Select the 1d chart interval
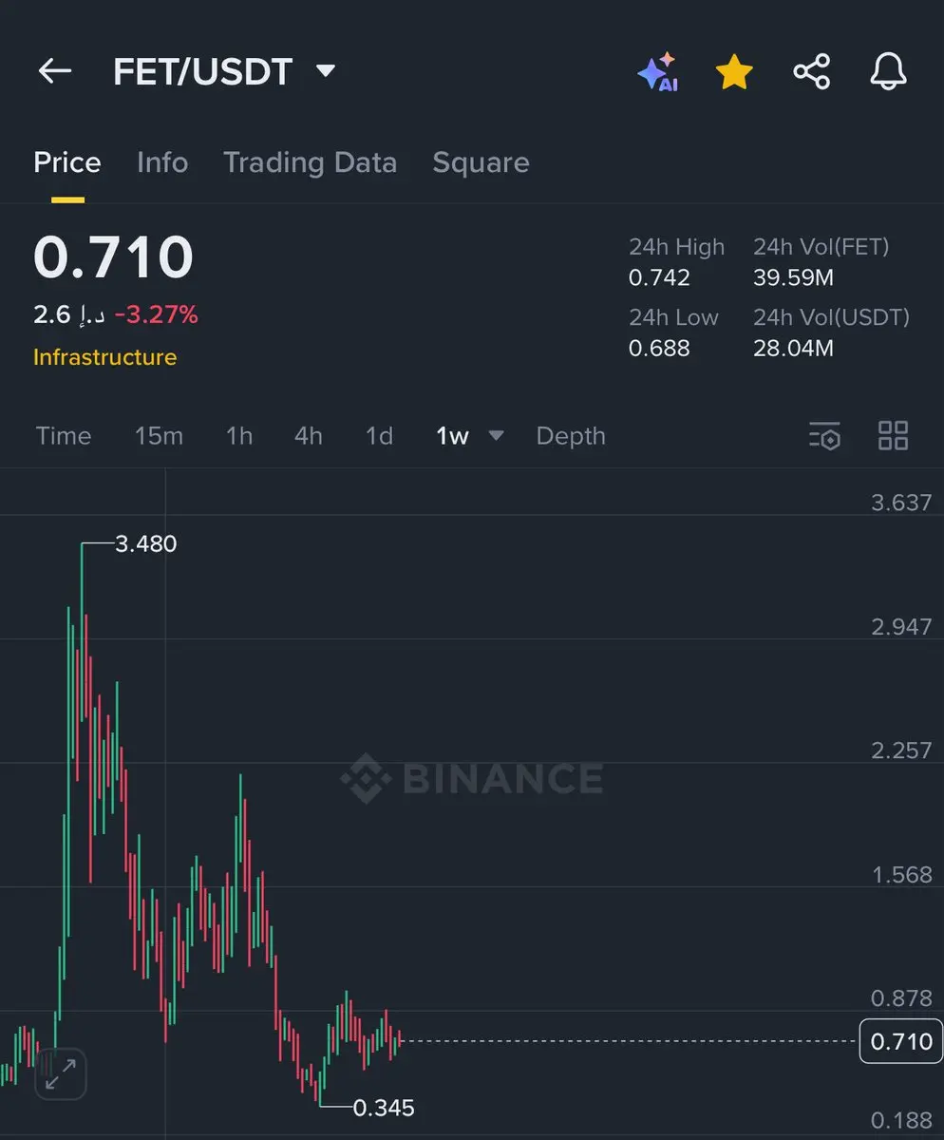The height and width of the screenshot is (1140, 944). click(x=379, y=436)
